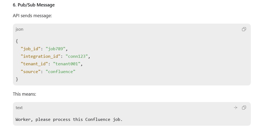Click the word Confluence in the worker message
This screenshot has height=130, width=257.
tap(98, 119)
